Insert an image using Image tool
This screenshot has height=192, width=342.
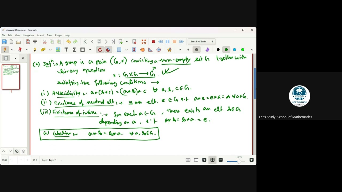point(58,50)
